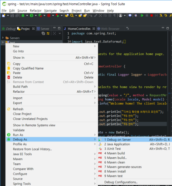Open the dropdown arrow beside the Debug bug icon

27,15
